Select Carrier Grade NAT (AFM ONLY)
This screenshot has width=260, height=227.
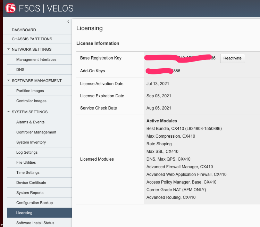pyautogui.click(x=176, y=190)
